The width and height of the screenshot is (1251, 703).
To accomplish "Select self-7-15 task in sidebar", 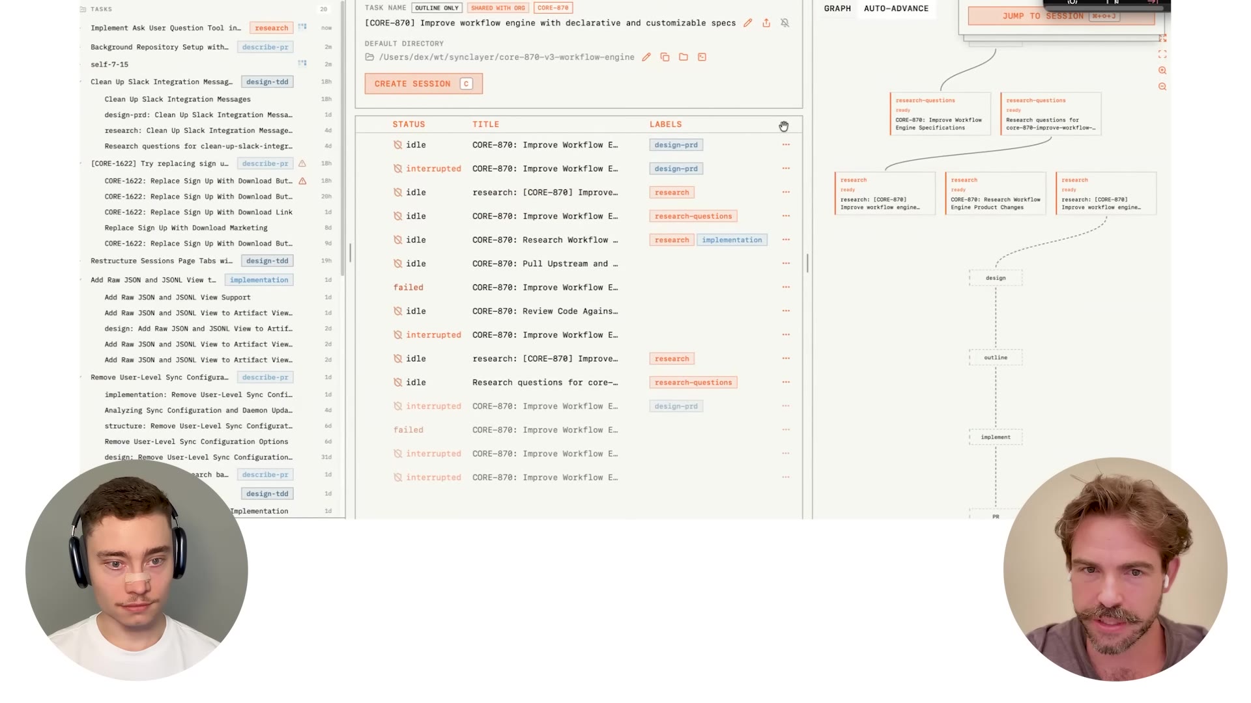I will click(109, 64).
